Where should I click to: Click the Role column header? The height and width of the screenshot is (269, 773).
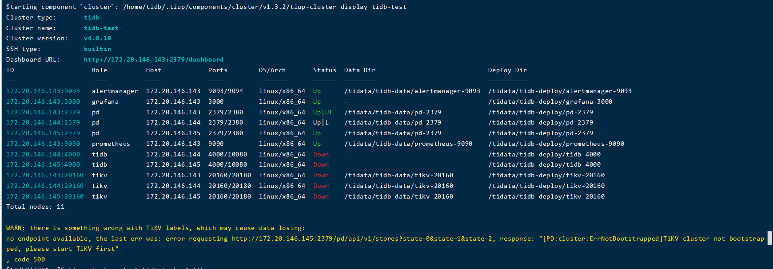(100, 70)
